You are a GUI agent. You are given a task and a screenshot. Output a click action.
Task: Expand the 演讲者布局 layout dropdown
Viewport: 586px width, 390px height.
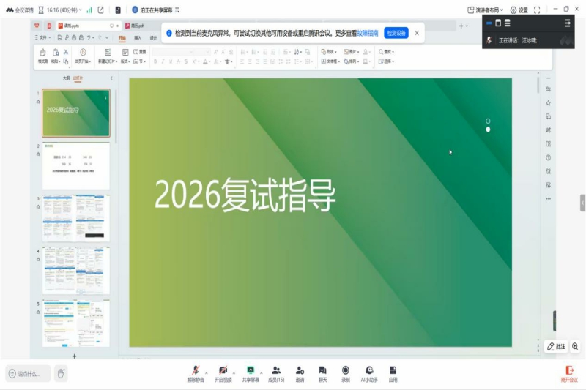tap(486, 10)
